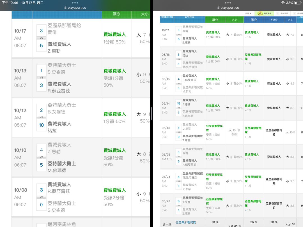The image size is (303, 227).
Task: Tap the lock icon in left window address bar
Action: point(65,8)
